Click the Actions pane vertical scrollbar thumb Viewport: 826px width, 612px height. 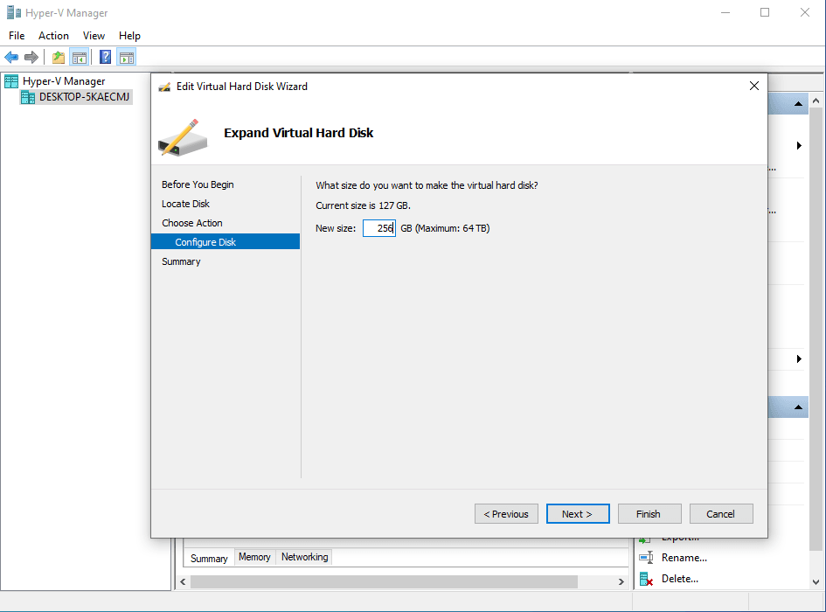816,329
